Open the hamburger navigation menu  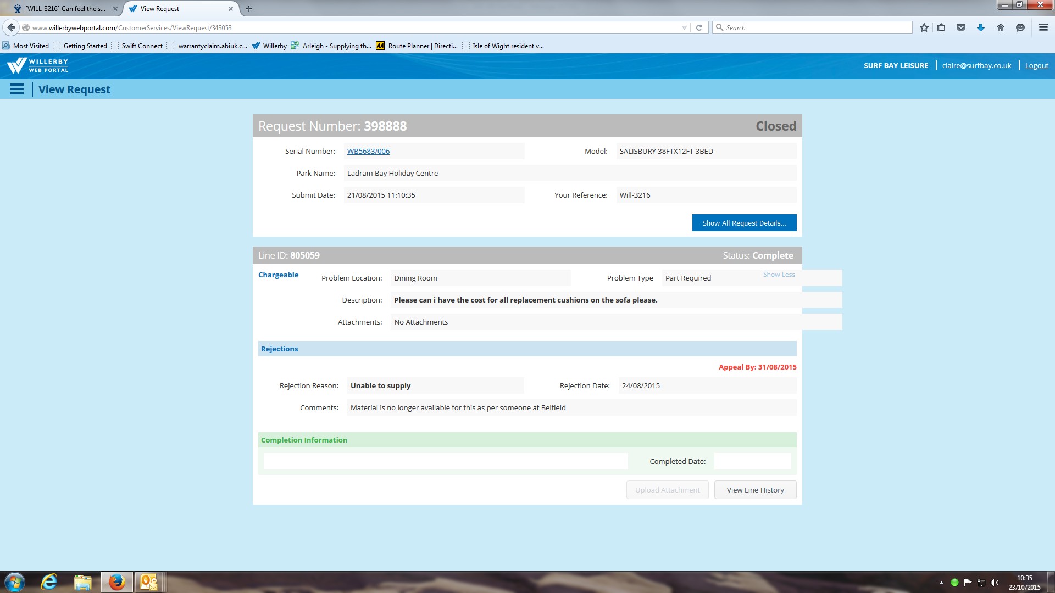tap(16, 89)
